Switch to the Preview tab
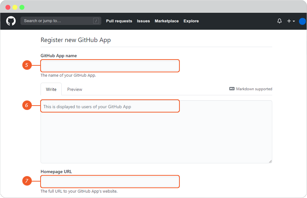Viewport: 307px width, 198px height. point(75,90)
